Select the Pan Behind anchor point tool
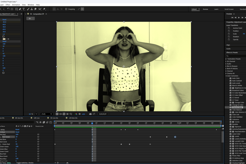Image resolution: width=246 pixels, height=164 pixels. click(x=12, y=9)
